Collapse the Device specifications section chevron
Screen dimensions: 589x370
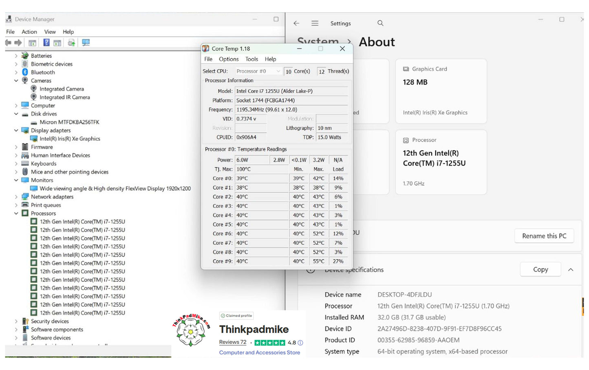pyautogui.click(x=571, y=270)
